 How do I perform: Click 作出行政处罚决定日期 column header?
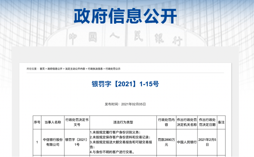[207, 122]
